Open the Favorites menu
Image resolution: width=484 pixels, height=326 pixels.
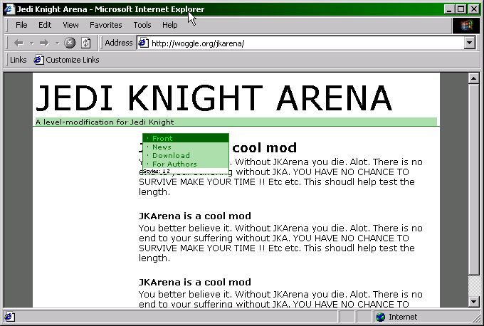(x=106, y=25)
